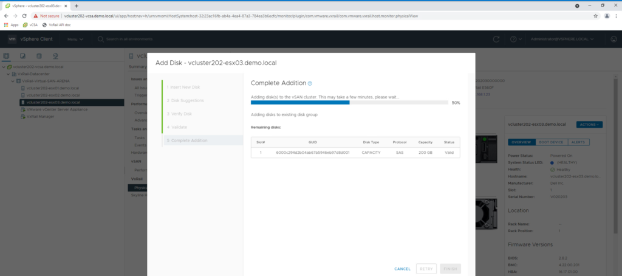The image size is (622, 276).
Task: Click the 200 GB capacity cell
Action: point(425,153)
